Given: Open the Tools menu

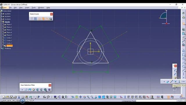Looking at the screenshot, I should [34, 8].
